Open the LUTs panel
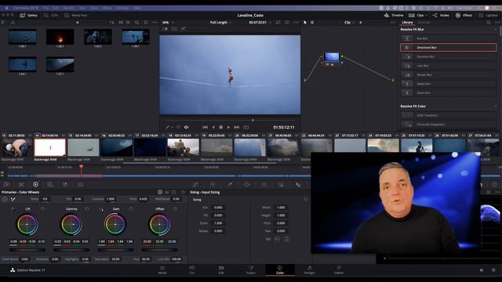 (x=51, y=16)
